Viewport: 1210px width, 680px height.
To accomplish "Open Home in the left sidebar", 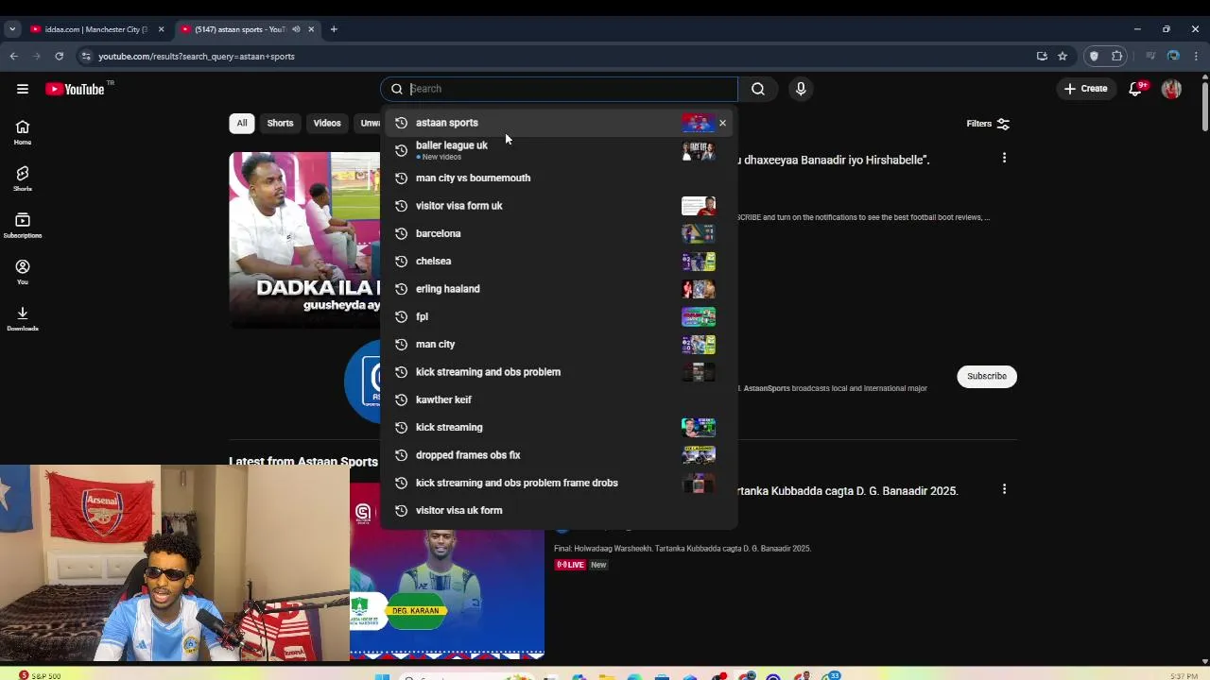I will 23,133.
